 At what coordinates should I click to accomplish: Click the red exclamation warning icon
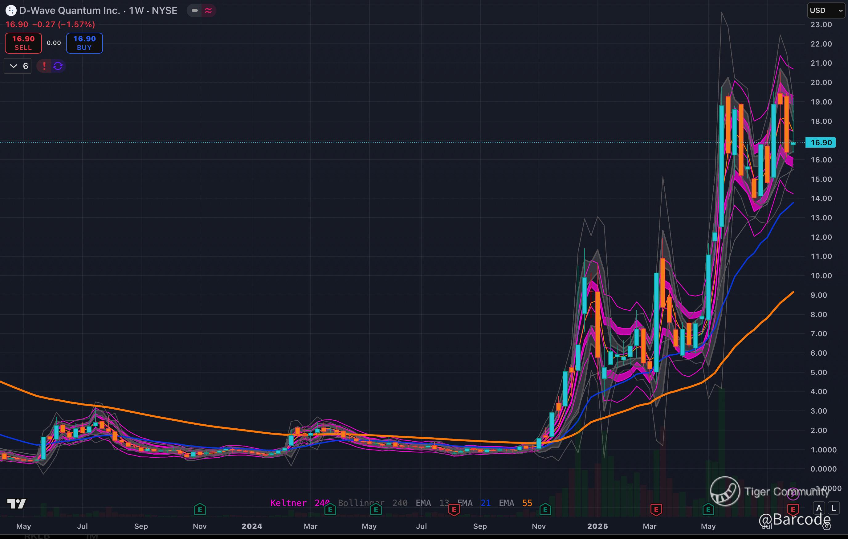(44, 66)
